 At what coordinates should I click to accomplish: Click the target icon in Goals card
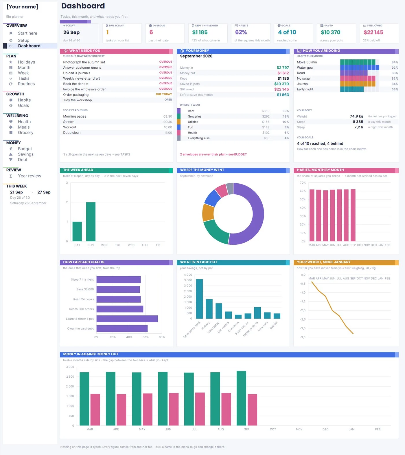coord(279,25)
